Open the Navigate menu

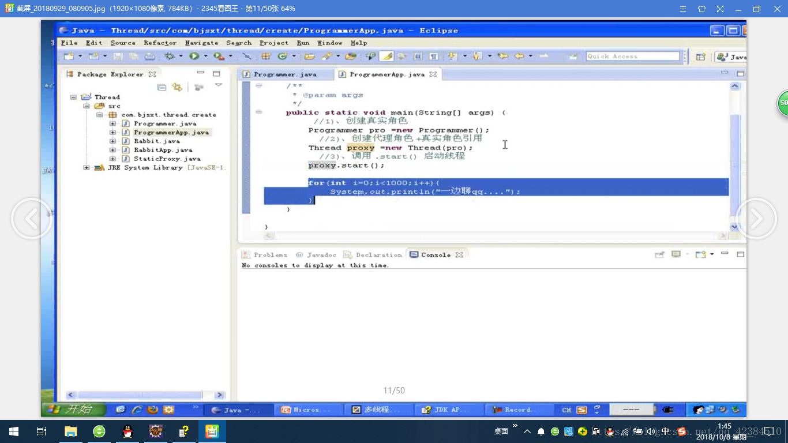202,43
